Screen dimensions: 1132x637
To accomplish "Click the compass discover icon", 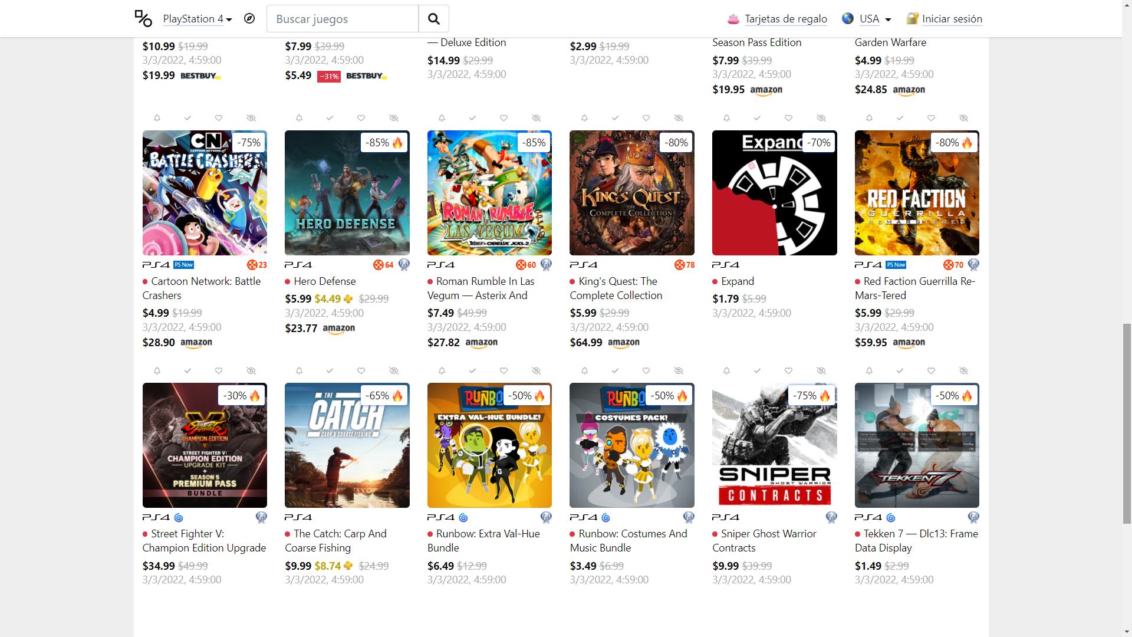I will click(x=249, y=18).
